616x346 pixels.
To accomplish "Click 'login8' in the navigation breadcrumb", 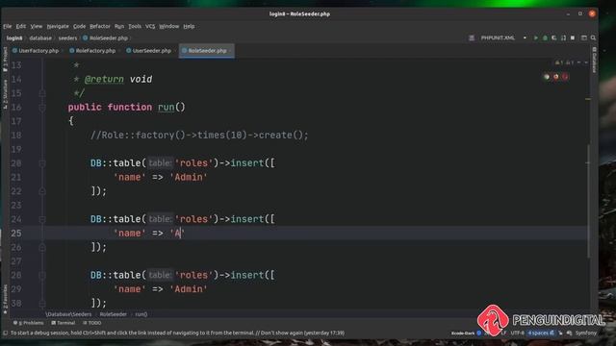I will tap(14, 38).
